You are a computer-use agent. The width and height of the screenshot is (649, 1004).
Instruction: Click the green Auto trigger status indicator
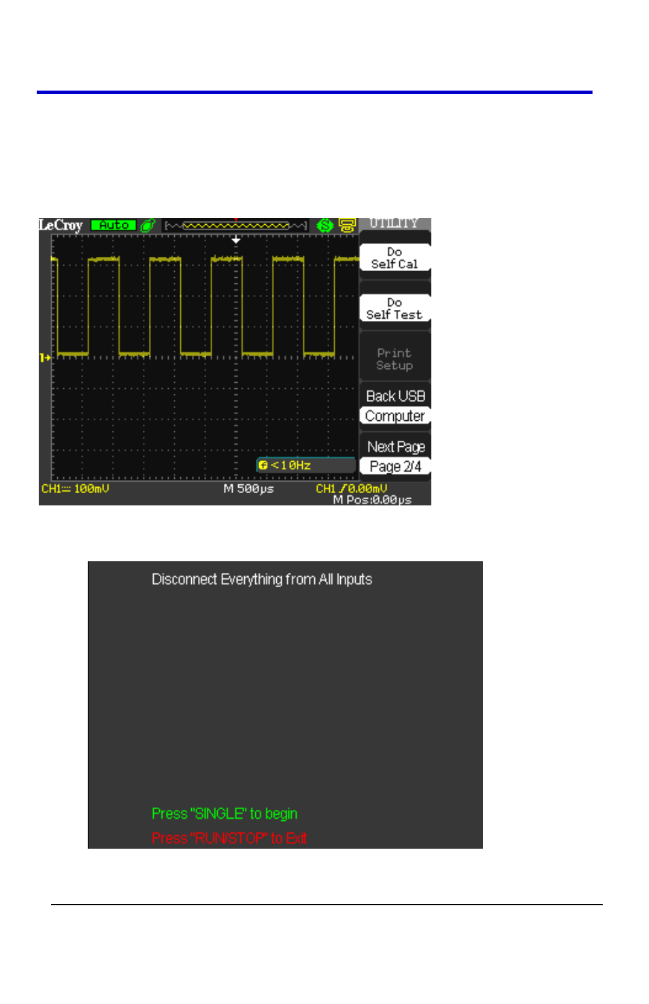tap(114, 225)
